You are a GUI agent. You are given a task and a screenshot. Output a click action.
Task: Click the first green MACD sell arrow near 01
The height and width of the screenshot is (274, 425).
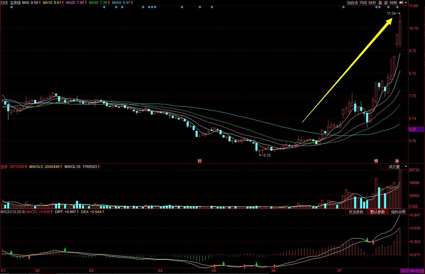(x=11, y=253)
